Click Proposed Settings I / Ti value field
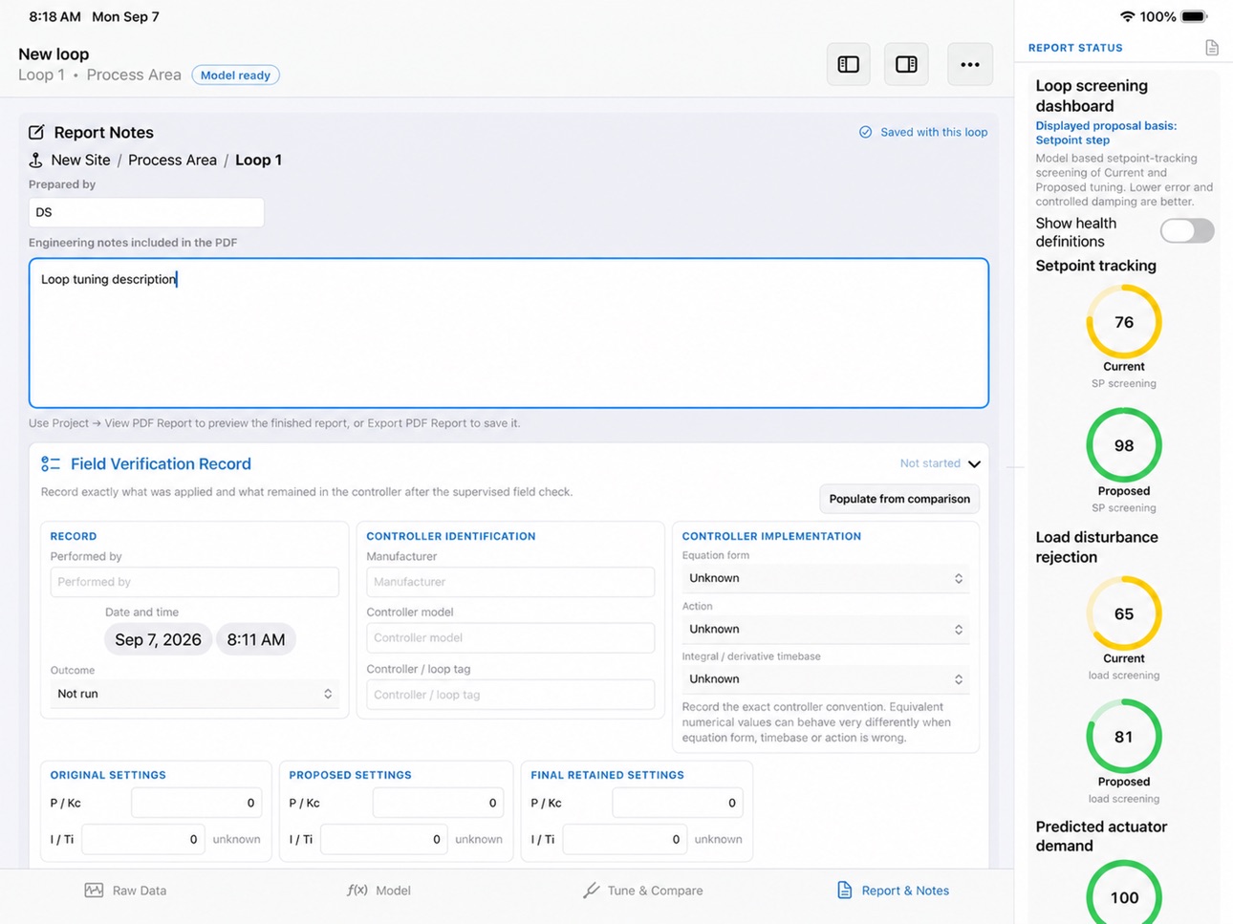This screenshot has height=924, width=1233. (x=383, y=839)
